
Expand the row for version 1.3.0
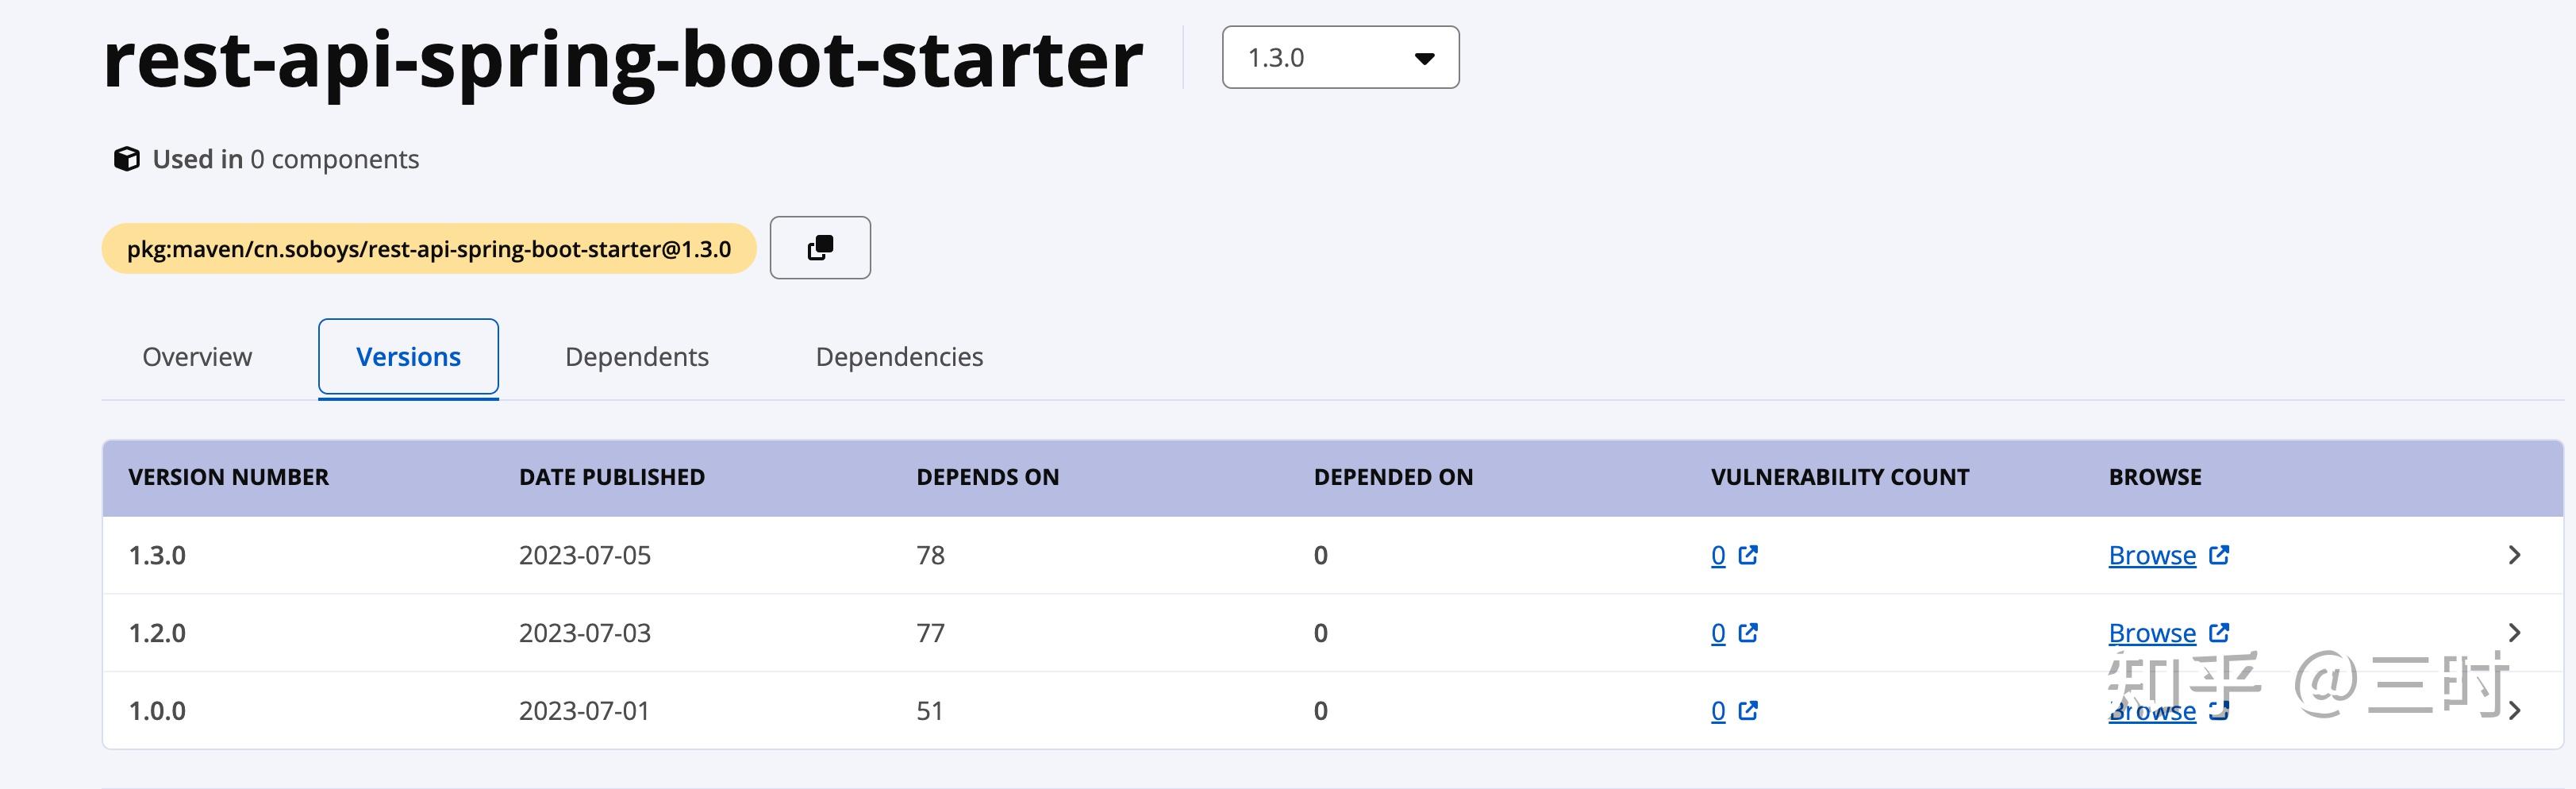[2514, 555]
